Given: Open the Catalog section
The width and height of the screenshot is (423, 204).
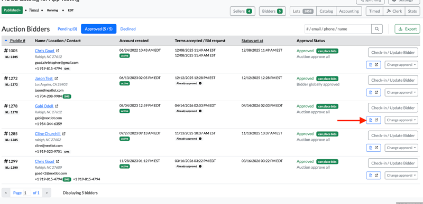Looking at the screenshot, I should pyautogui.click(x=326, y=11).
